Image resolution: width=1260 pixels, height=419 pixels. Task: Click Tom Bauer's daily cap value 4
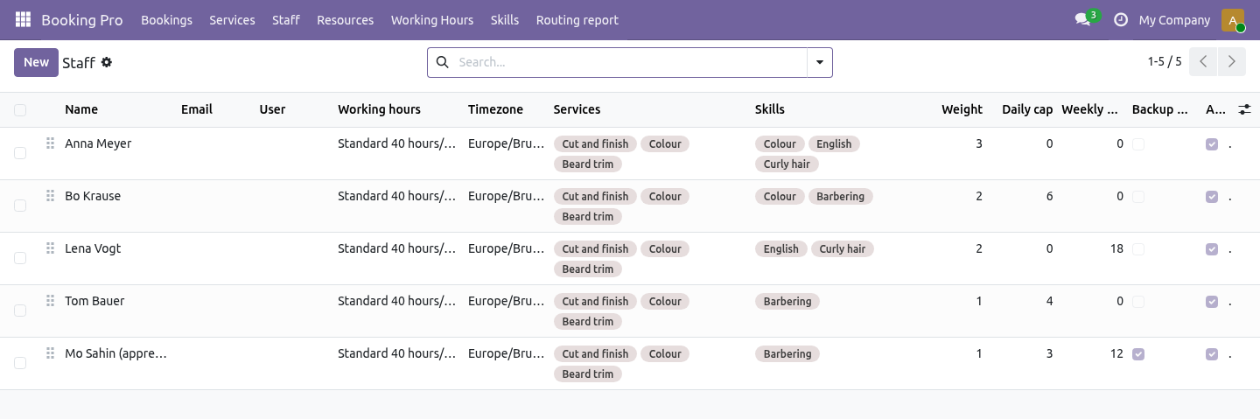(1049, 301)
